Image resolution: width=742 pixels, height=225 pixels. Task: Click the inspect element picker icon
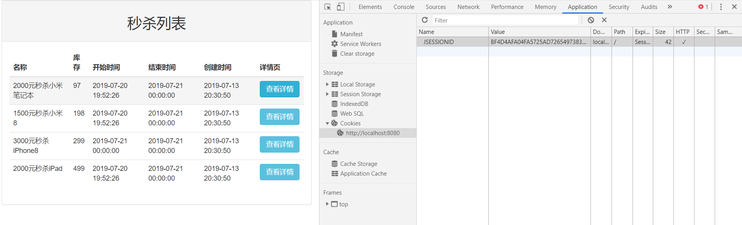pyautogui.click(x=328, y=7)
